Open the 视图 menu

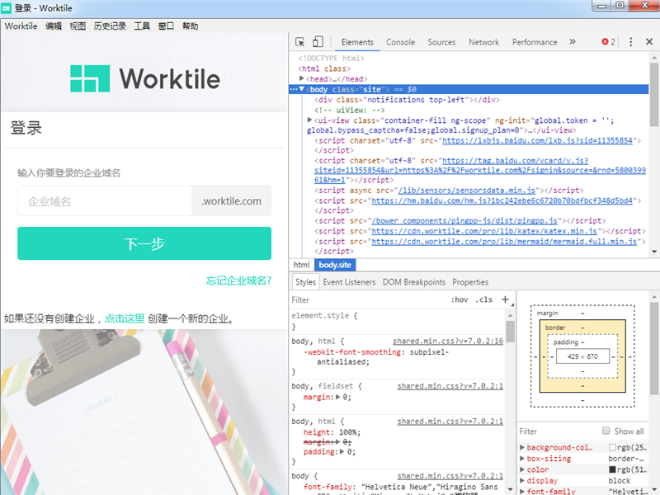tap(78, 26)
